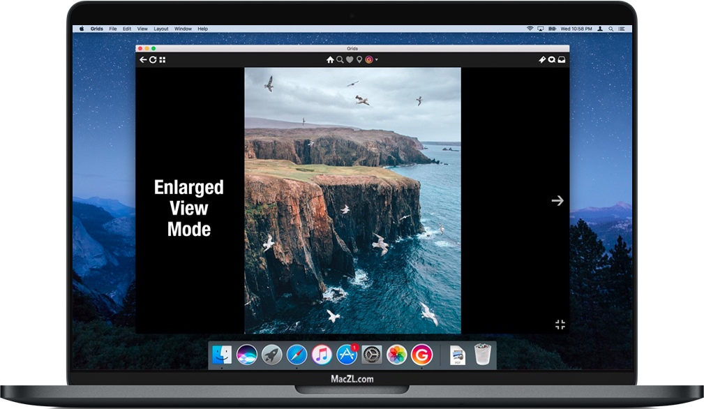The height and width of the screenshot is (409, 704).
Task: Go back using the left arrow icon
Action: point(143,60)
